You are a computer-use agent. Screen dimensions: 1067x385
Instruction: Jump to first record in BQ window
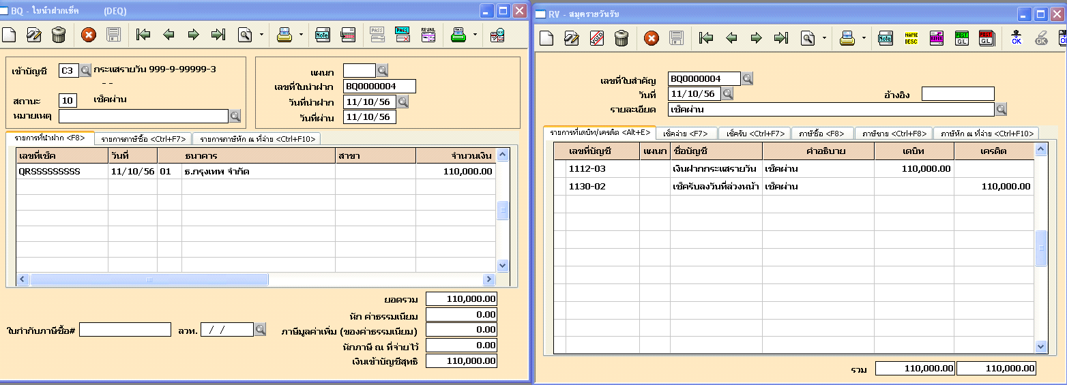coord(143,35)
